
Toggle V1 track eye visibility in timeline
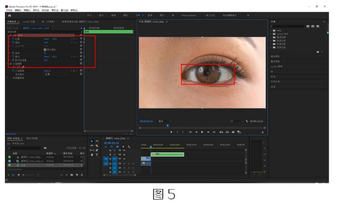click(124, 159)
